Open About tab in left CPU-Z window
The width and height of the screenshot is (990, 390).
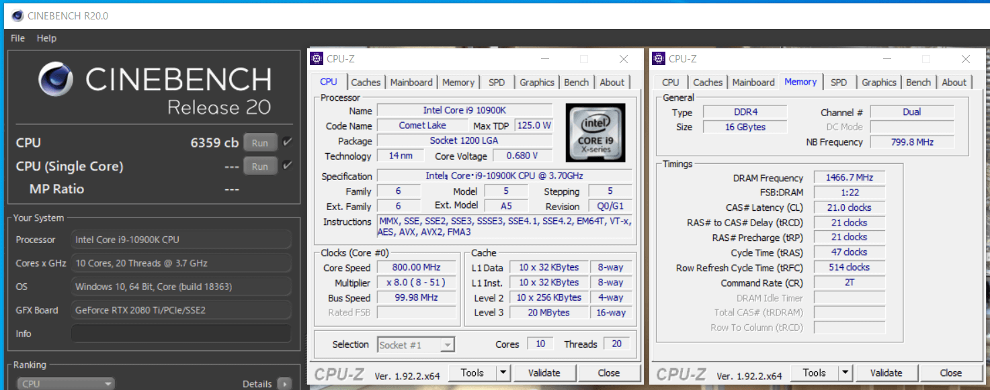(x=612, y=83)
